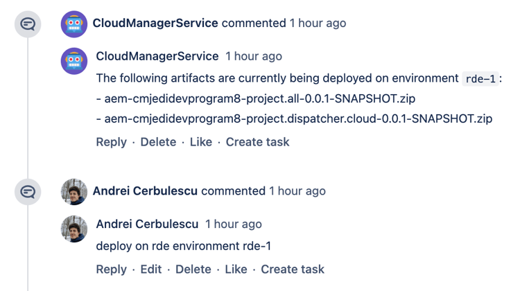Screen dimensions: 520x291
Task: Delete Andrei Cerbulescu's deploy comment
Action: [193, 269]
